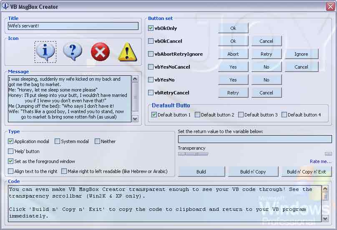The image size is (337, 230).
Task: Open the Rate me... link
Action: click(x=320, y=161)
